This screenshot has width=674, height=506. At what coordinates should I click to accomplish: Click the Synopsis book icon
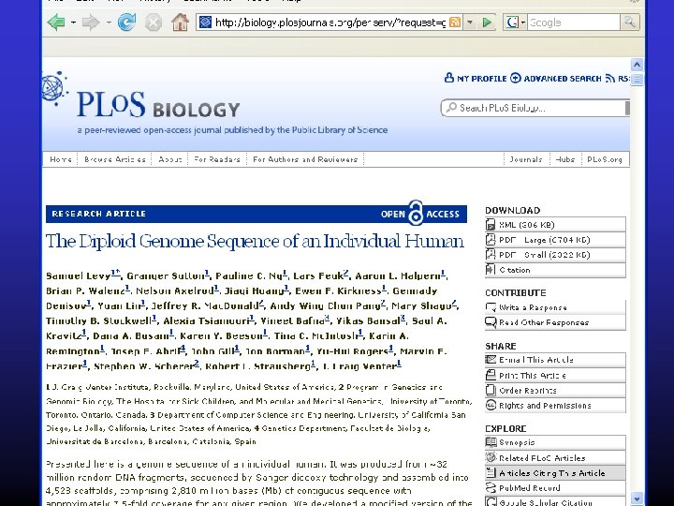tap(491, 442)
